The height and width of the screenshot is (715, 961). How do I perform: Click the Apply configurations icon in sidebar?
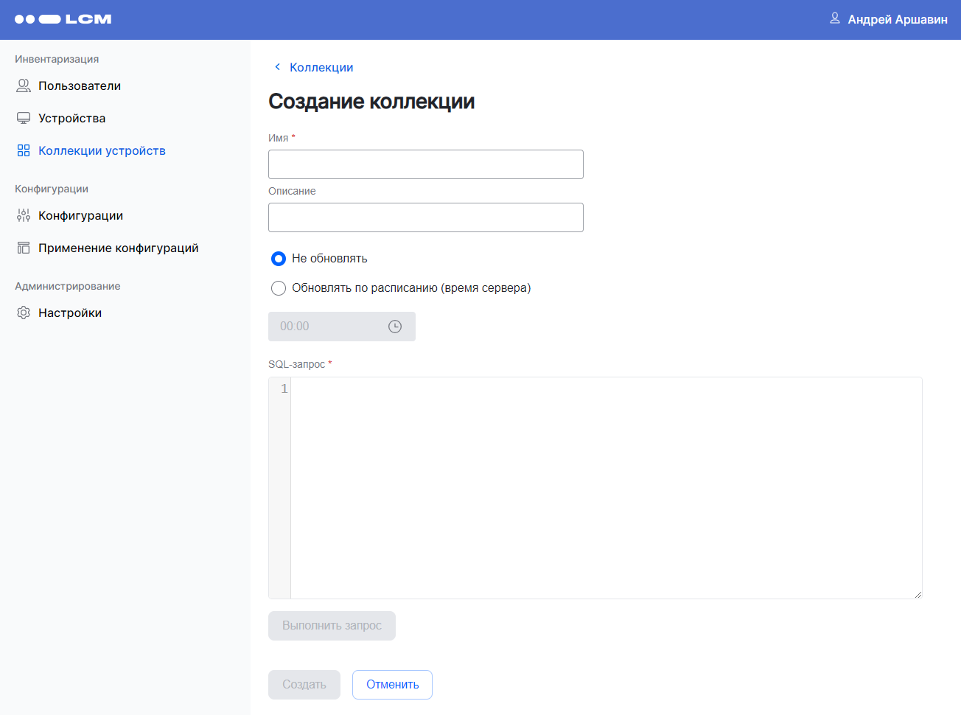coord(24,248)
